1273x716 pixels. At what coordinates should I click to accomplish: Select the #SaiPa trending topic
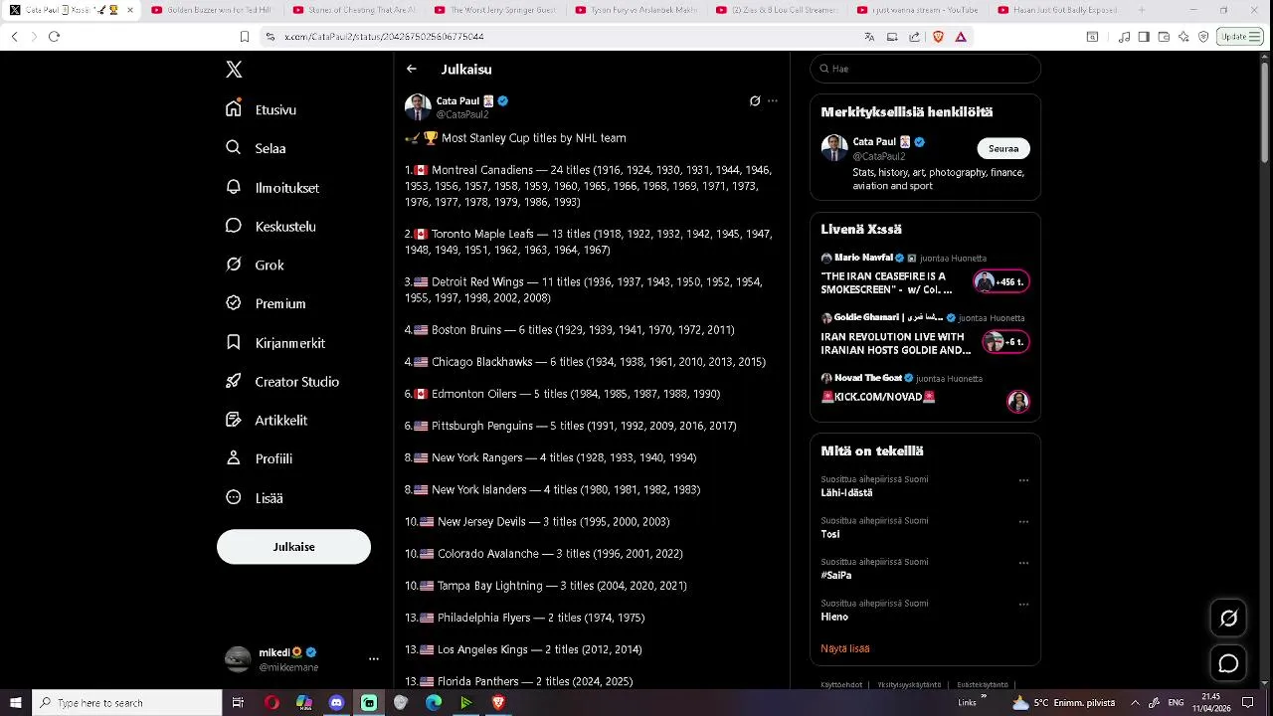[x=836, y=576]
